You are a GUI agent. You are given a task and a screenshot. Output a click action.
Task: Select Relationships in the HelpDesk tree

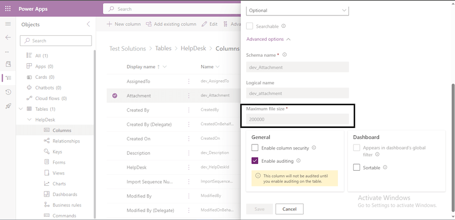tap(66, 141)
